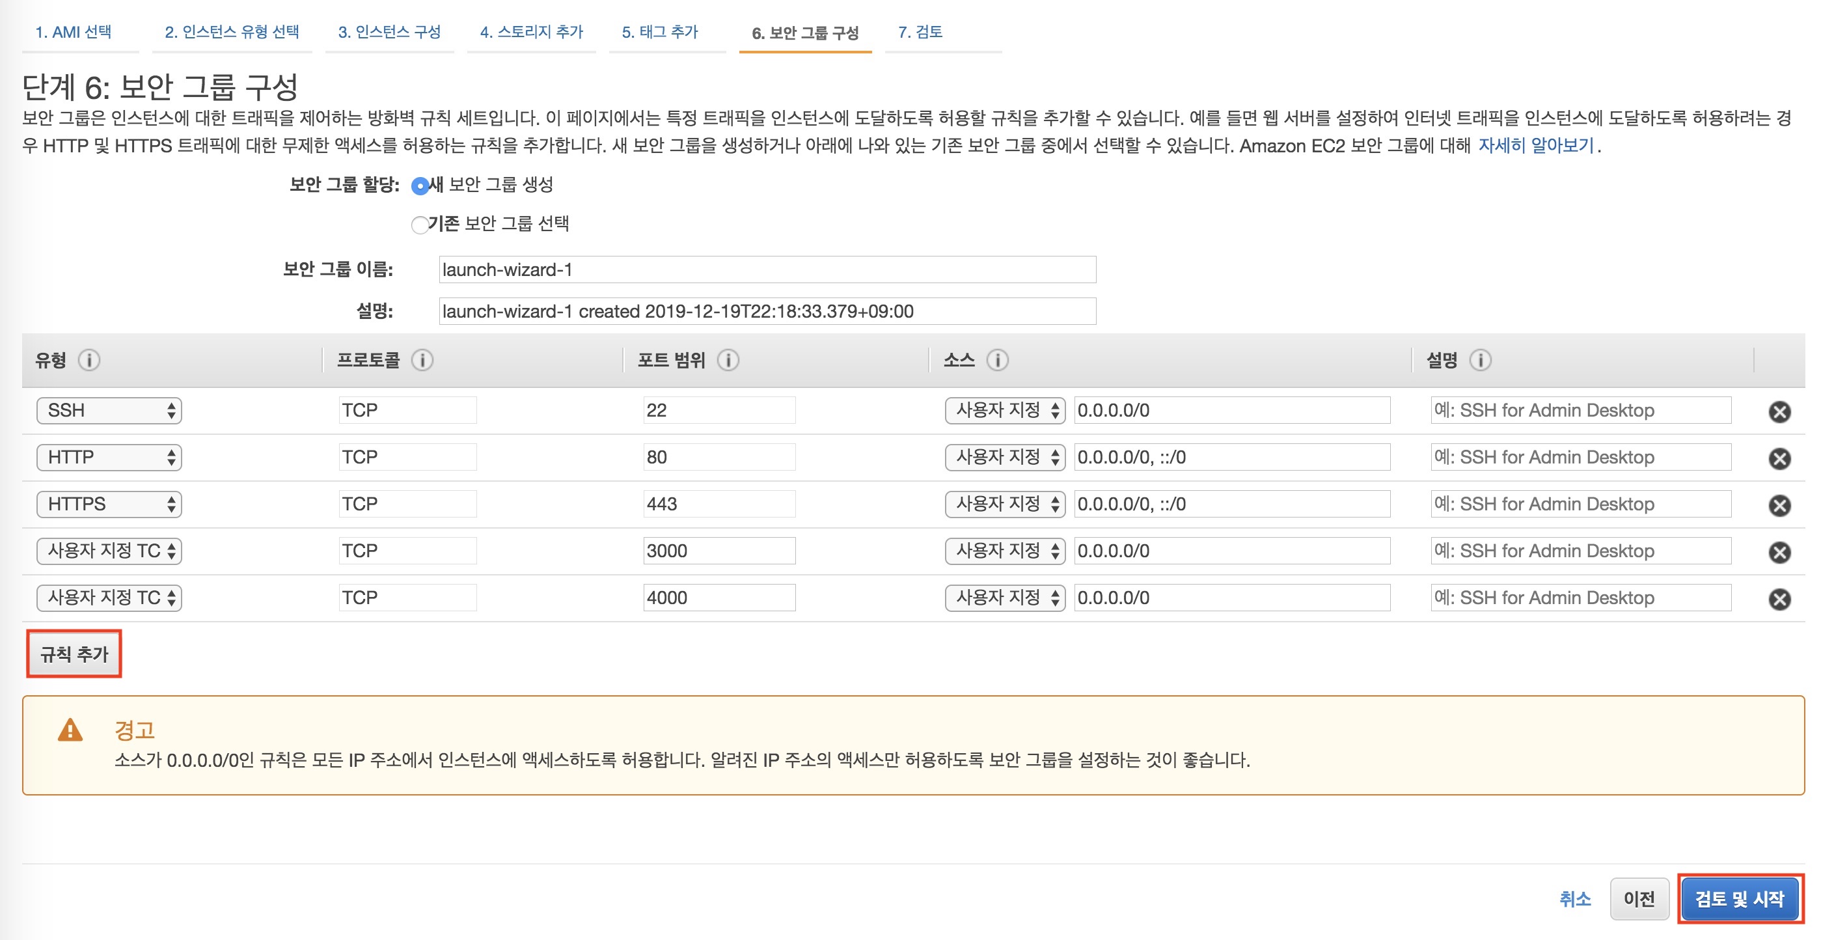Screen dimensions: 1821x940
Task: Open the HTTP type dropdown
Action: (109, 457)
